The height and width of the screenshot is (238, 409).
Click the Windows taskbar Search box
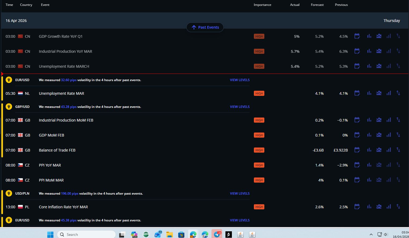(86, 235)
